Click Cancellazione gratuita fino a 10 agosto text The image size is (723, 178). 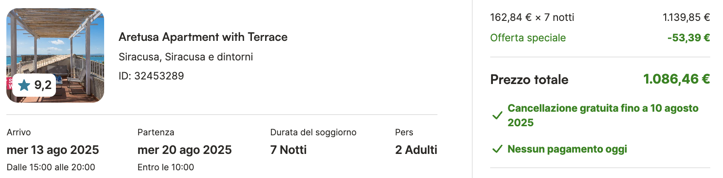(603, 115)
